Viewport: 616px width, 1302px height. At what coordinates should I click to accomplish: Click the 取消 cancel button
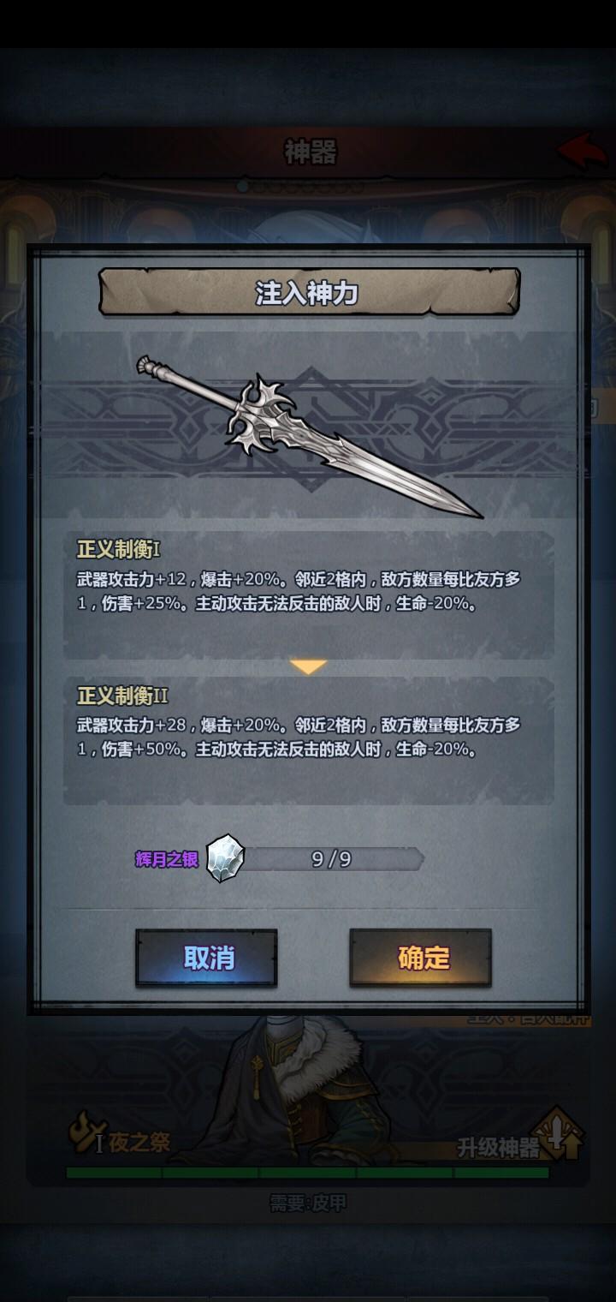(206, 958)
